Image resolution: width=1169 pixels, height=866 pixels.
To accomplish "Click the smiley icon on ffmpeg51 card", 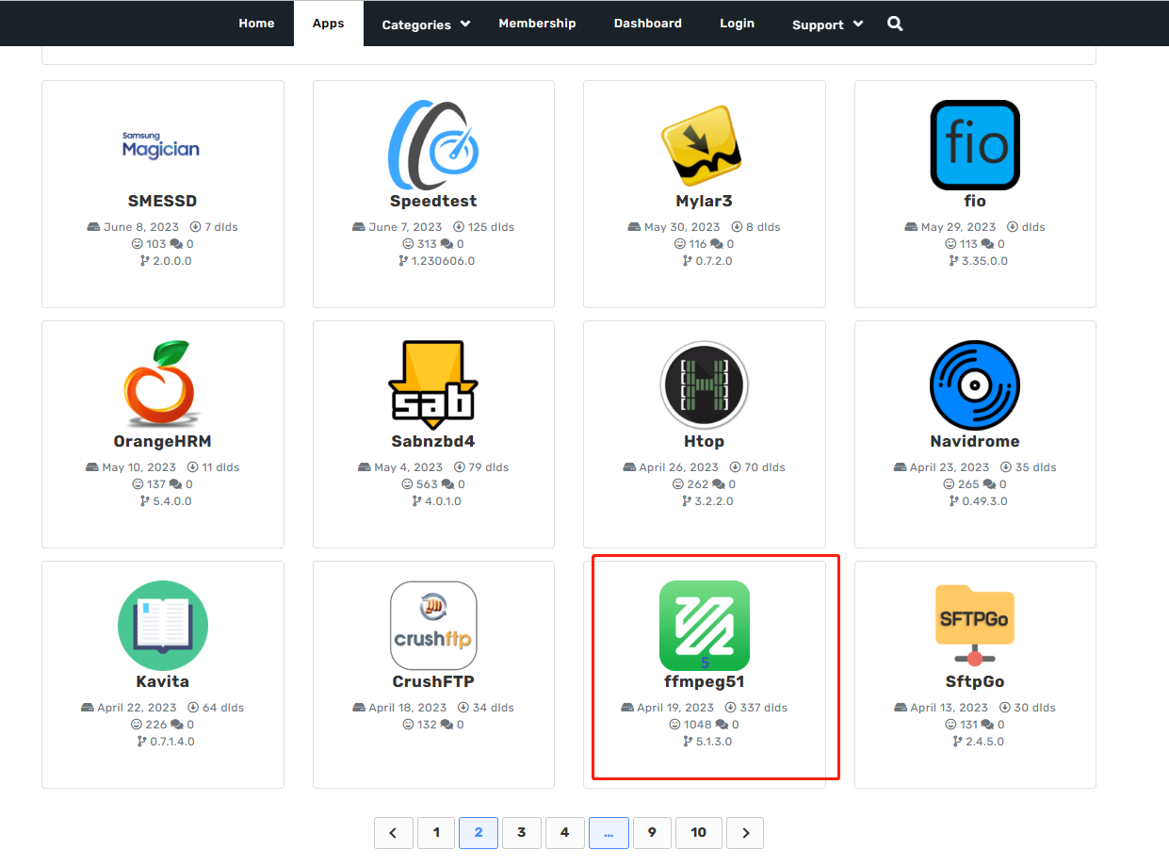I will [674, 725].
